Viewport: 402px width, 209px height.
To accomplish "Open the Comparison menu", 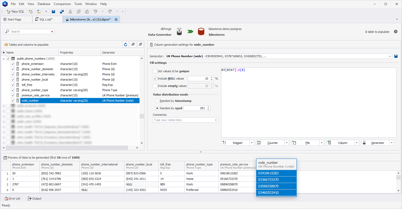I will pos(62,4).
